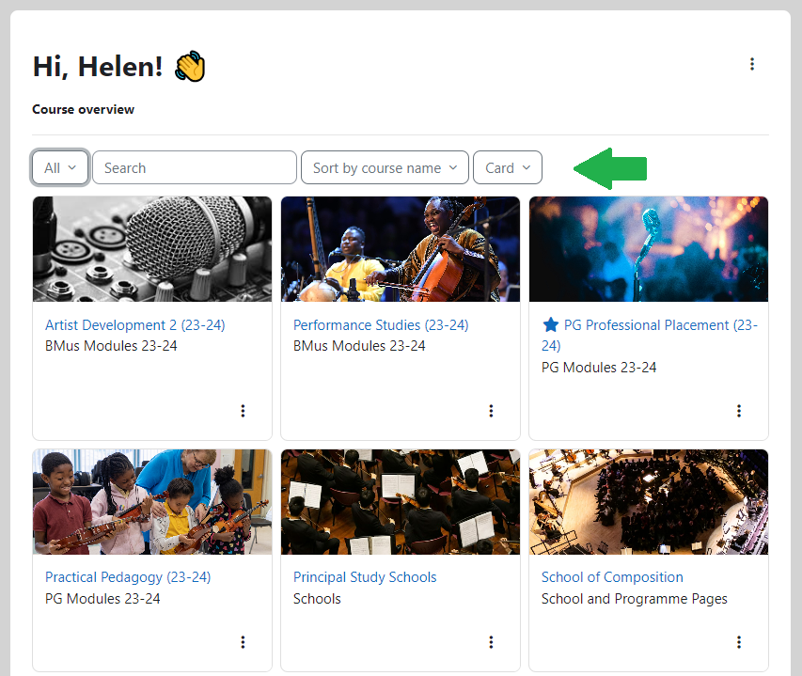Expand the All courses filter dropdown
The height and width of the screenshot is (676, 802).
point(60,168)
